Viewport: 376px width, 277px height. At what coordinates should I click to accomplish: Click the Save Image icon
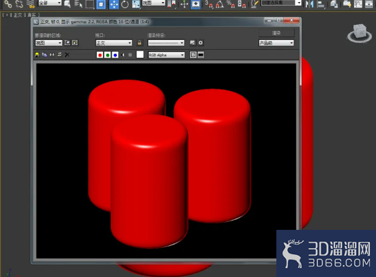(x=37, y=55)
